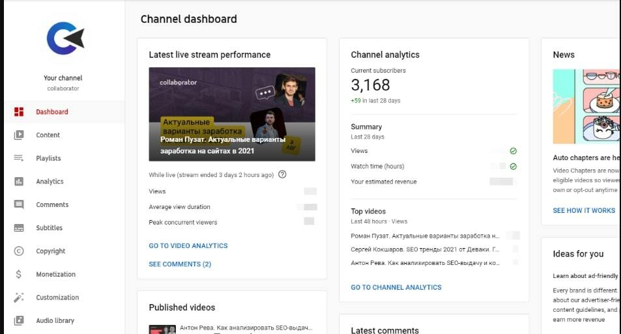Click the +59 in last 28 days text
Screen dimensions: 621x334
click(375, 100)
